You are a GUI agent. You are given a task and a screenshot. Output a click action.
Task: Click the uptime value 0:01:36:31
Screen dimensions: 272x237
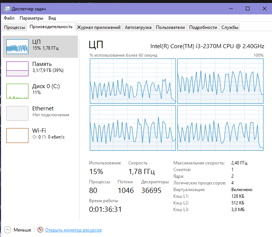(105, 209)
